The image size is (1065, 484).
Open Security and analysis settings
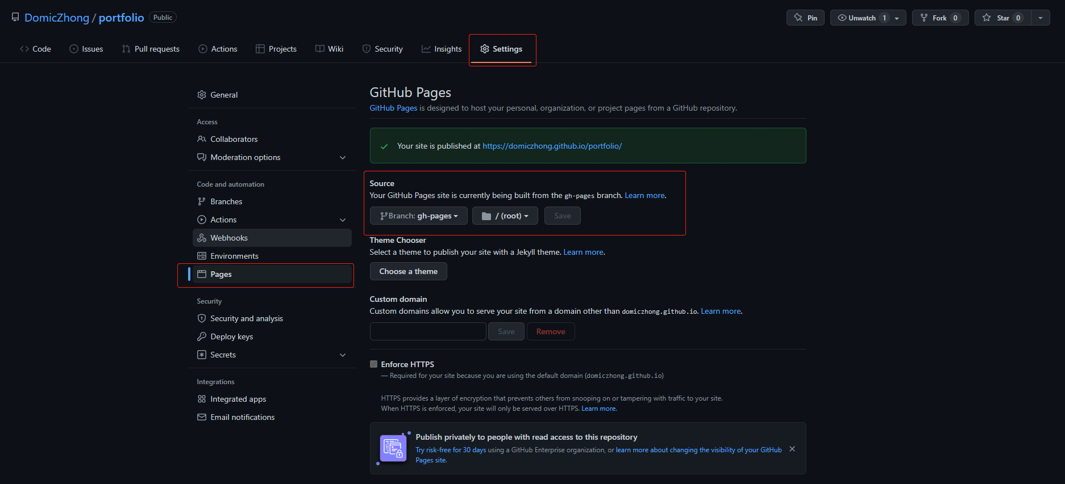click(272, 318)
